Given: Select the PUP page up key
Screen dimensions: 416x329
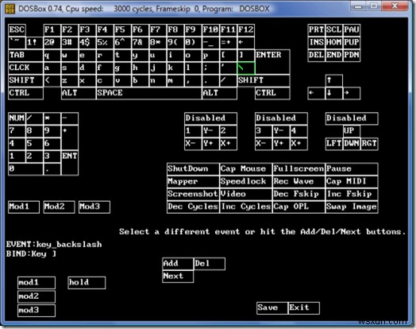Looking at the screenshot, I should (352, 42).
